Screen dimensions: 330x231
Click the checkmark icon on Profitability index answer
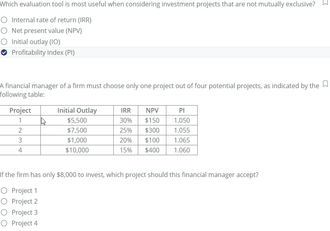(x=4, y=52)
